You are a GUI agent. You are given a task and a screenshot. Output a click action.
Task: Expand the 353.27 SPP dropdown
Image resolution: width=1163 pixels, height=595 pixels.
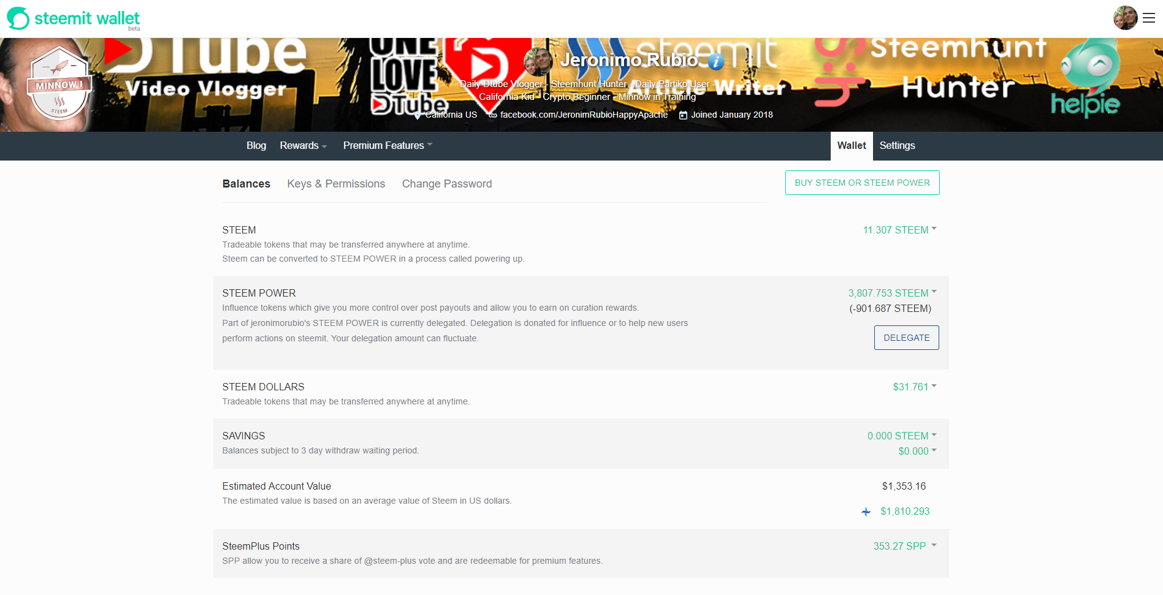click(905, 547)
